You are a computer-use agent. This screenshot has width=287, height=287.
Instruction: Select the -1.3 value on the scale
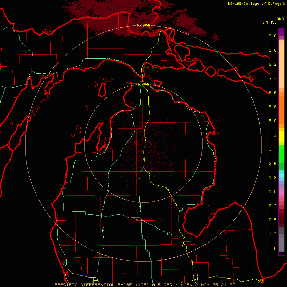tap(271, 234)
